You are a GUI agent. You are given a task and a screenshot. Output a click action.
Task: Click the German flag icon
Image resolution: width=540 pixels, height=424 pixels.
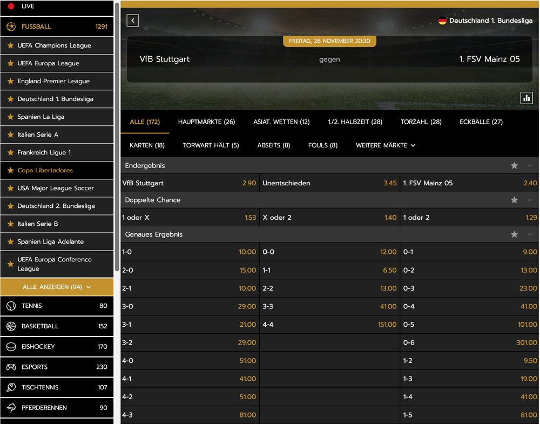pyautogui.click(x=442, y=21)
